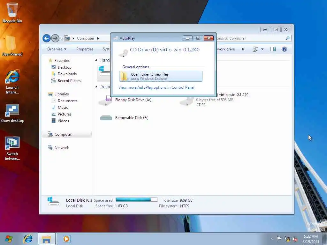
Task: Click the Switch between windows shortcut
Action: tap(12, 148)
